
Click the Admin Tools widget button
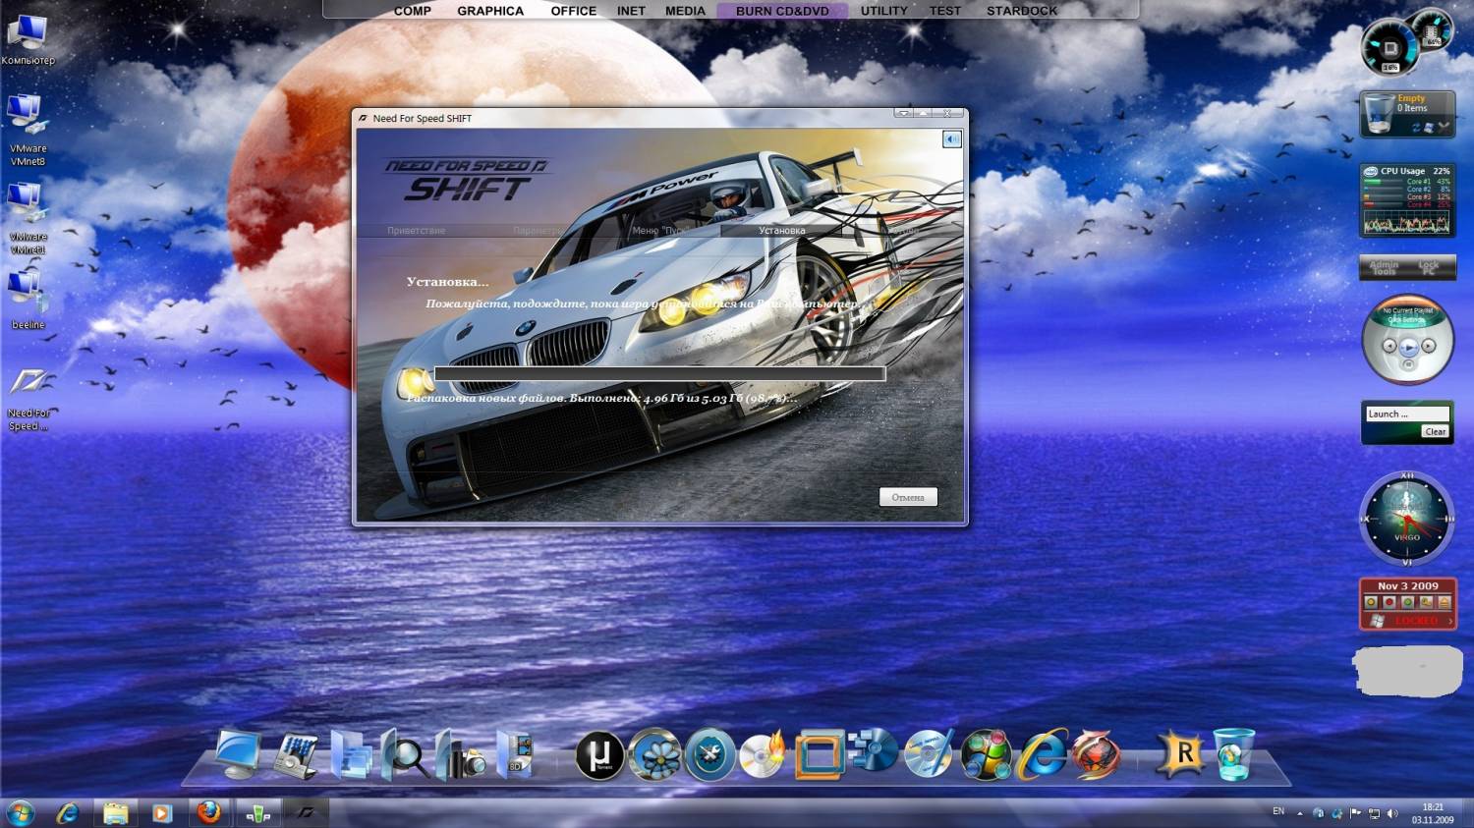tap(1384, 267)
